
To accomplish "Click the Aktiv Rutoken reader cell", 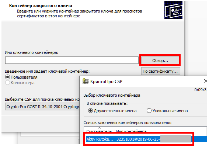I will (100, 139).
